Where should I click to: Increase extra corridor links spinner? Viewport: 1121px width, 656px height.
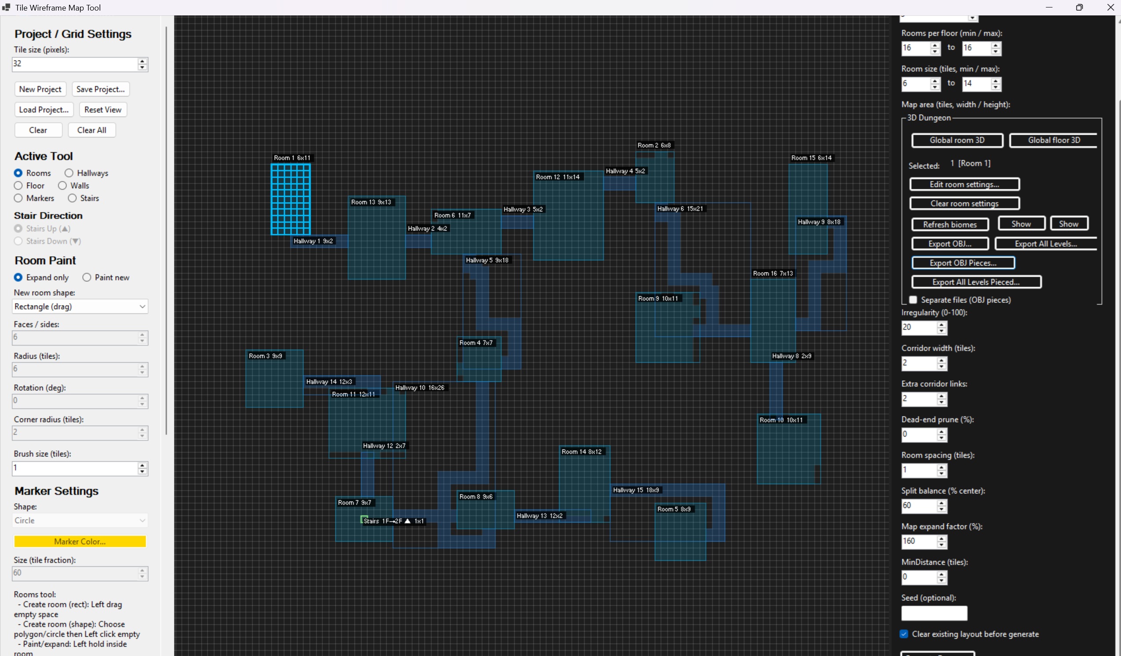coord(941,396)
